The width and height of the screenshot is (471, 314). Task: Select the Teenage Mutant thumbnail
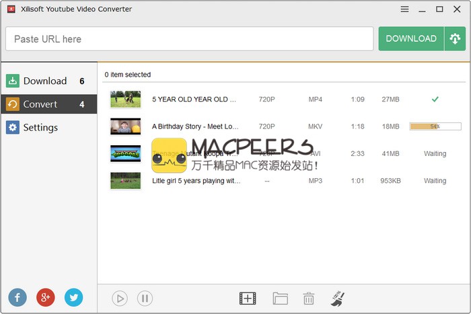tap(126, 153)
